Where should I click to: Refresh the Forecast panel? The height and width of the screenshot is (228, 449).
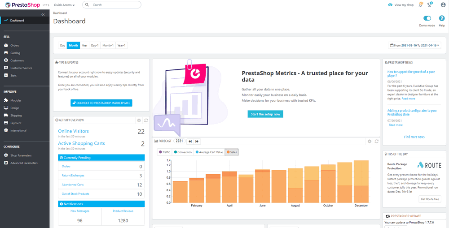(x=377, y=141)
